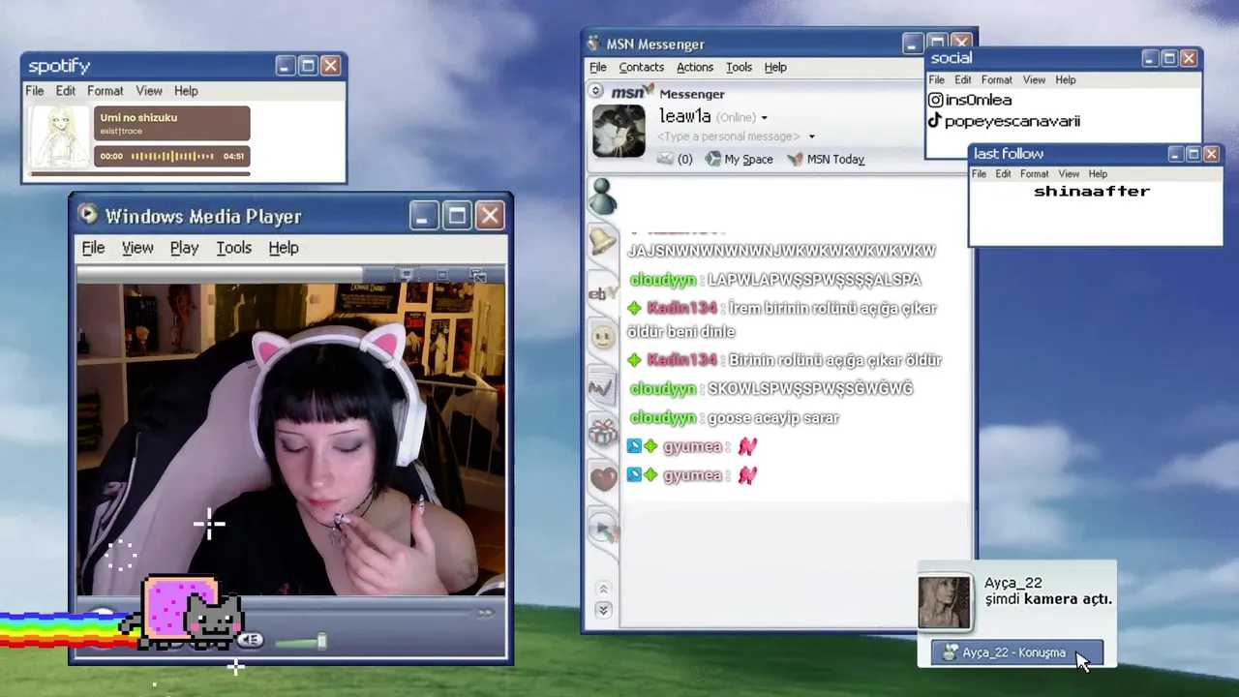Click the sidebar tabs down chevron

click(x=603, y=610)
